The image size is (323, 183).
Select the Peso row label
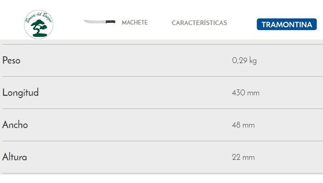pyautogui.click(x=11, y=60)
